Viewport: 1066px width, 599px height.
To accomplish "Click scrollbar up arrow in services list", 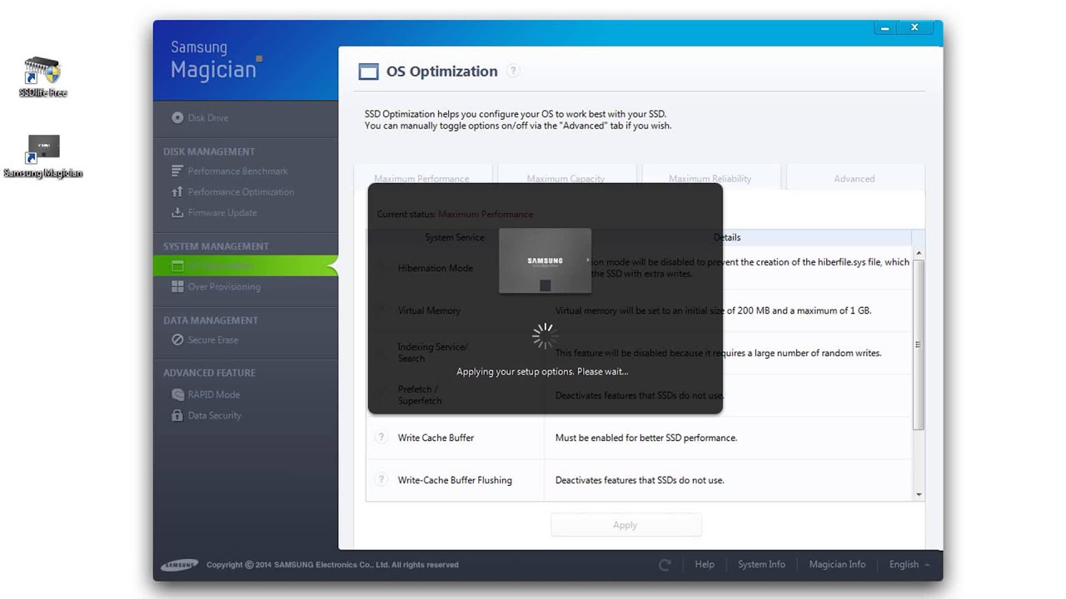I will point(919,253).
